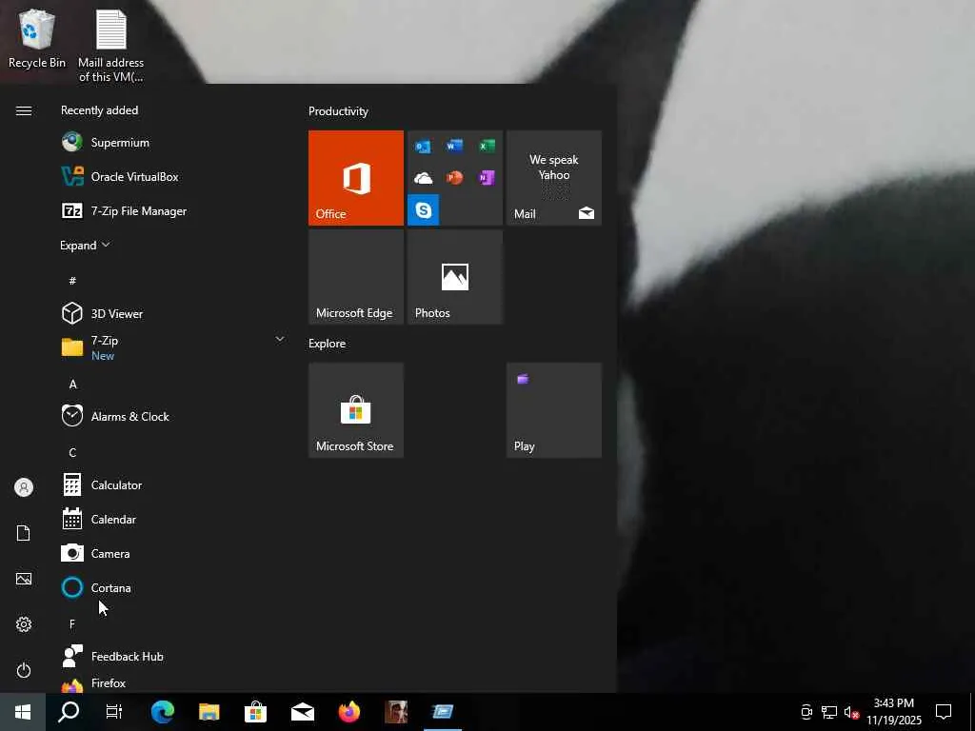Open Skype in the Office apps tile
The height and width of the screenshot is (731, 975).
click(424, 210)
